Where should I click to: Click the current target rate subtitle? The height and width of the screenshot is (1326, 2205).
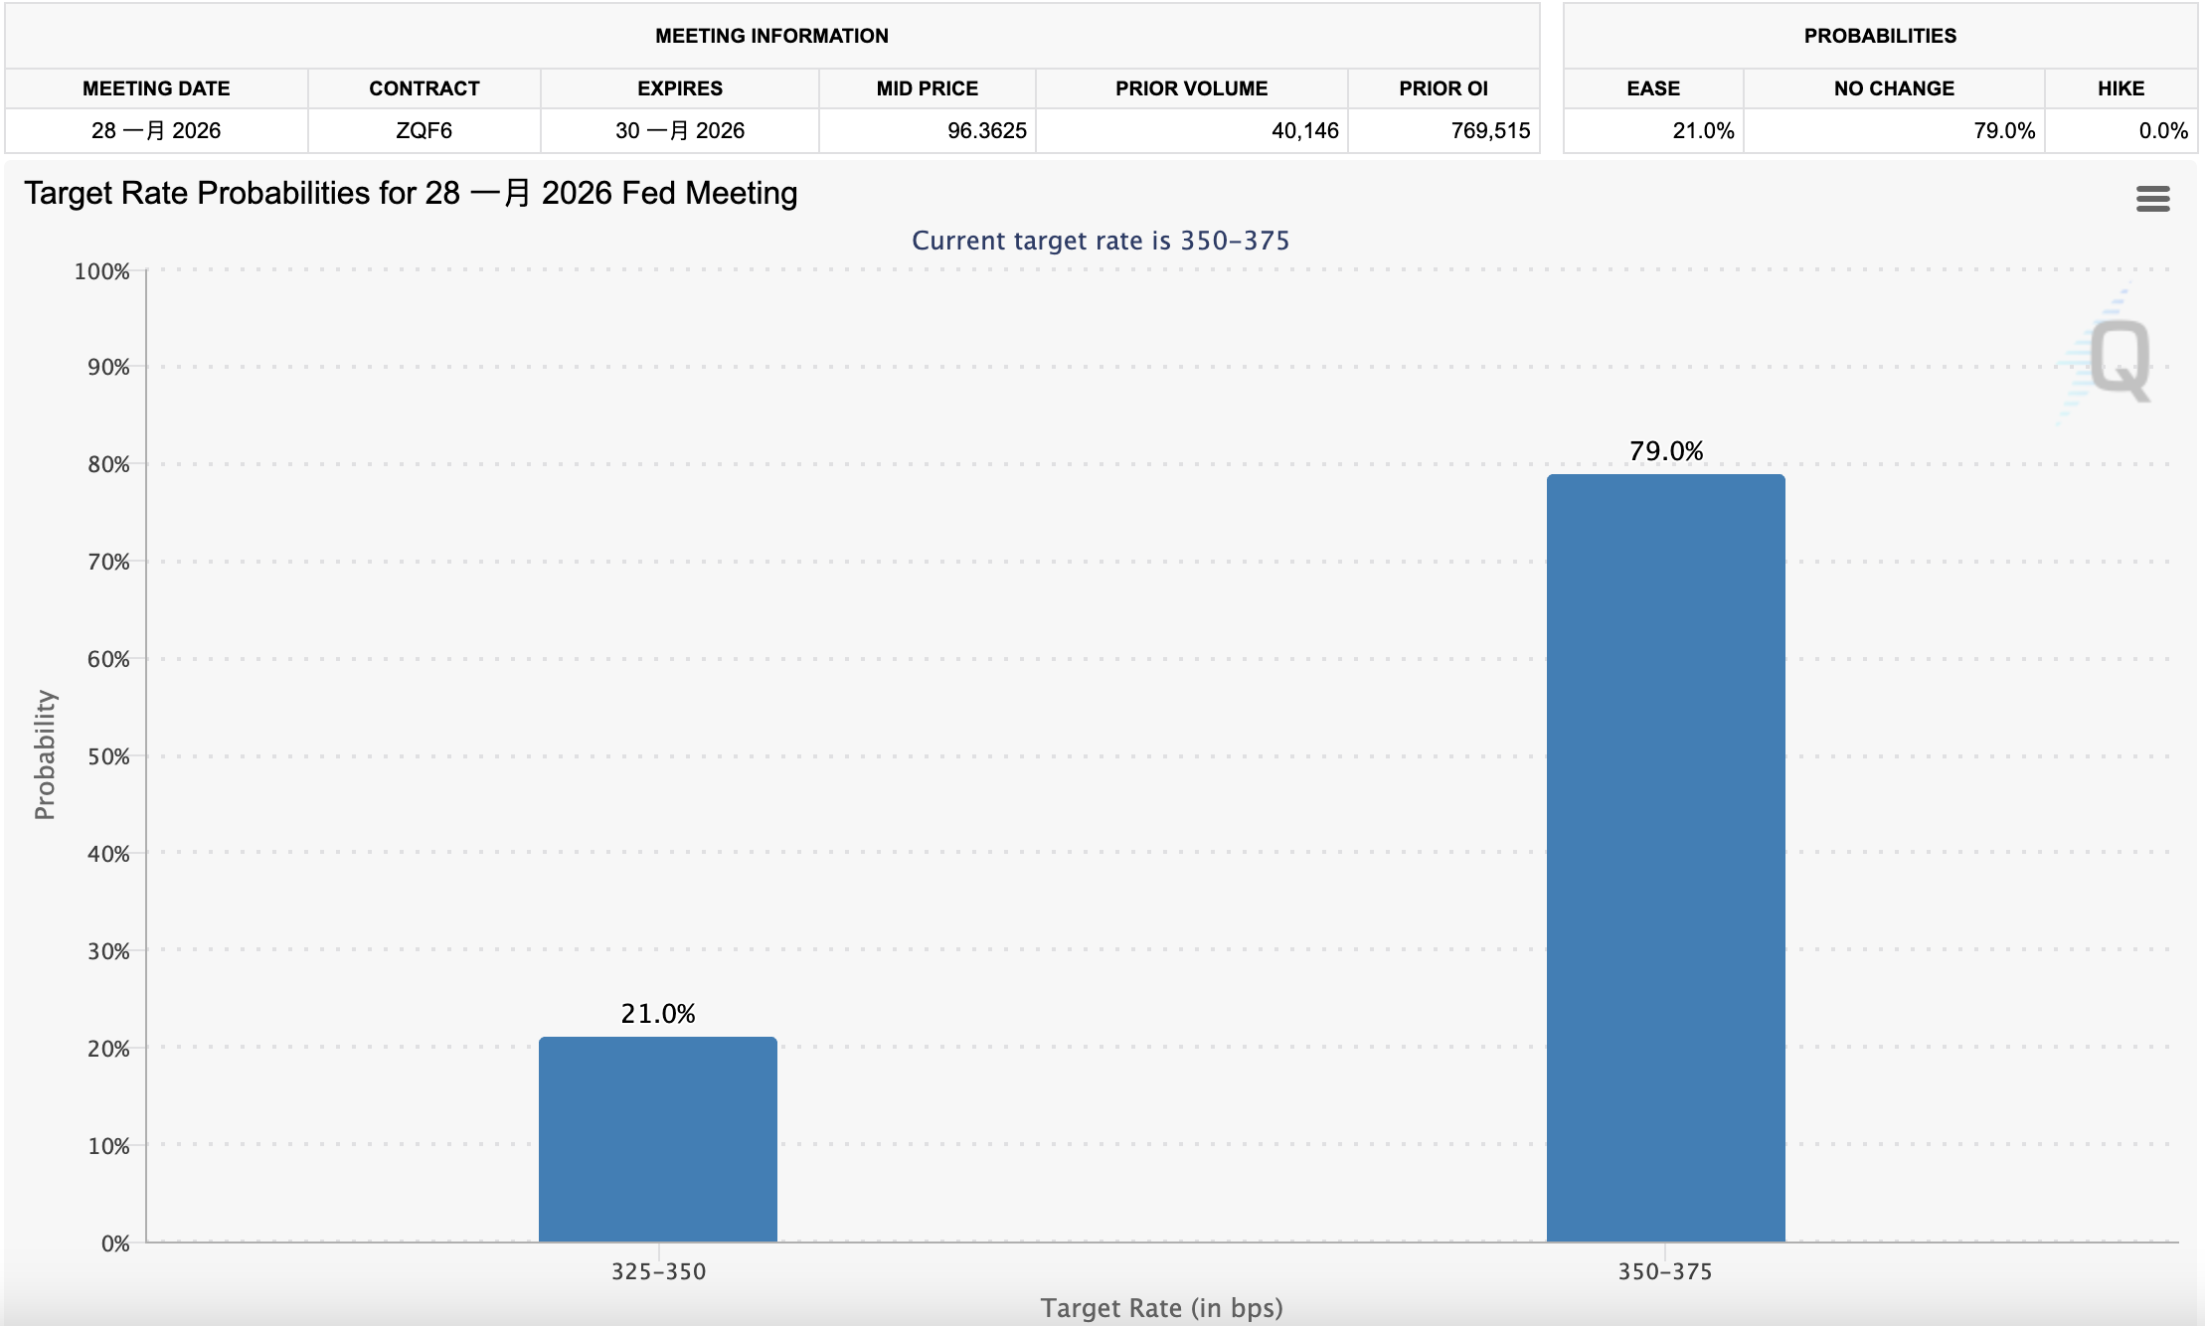click(x=1100, y=241)
